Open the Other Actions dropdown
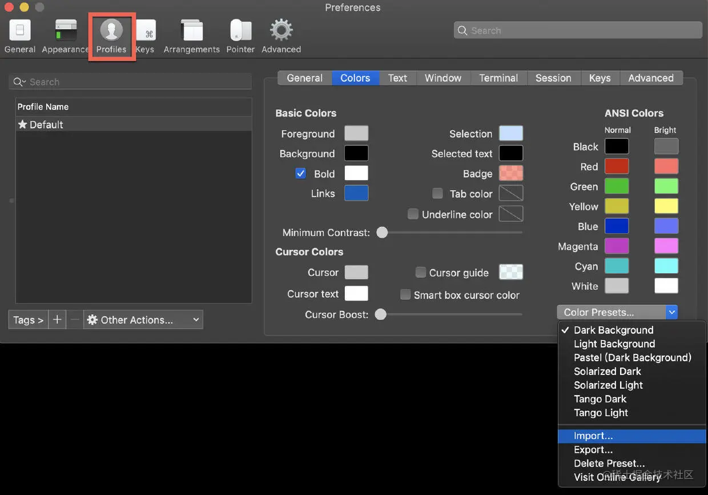This screenshot has width=708, height=495. [x=143, y=320]
